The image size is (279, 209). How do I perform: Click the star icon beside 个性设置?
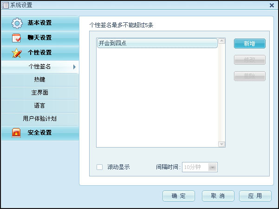17,53
